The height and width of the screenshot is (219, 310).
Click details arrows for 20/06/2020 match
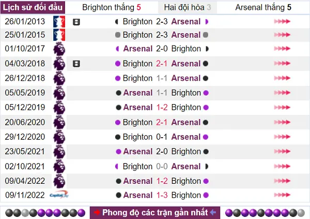(282, 122)
